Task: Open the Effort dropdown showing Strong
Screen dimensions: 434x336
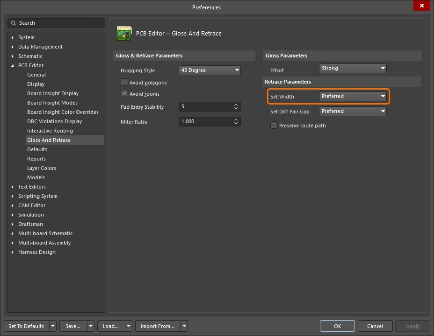Action: pos(353,68)
